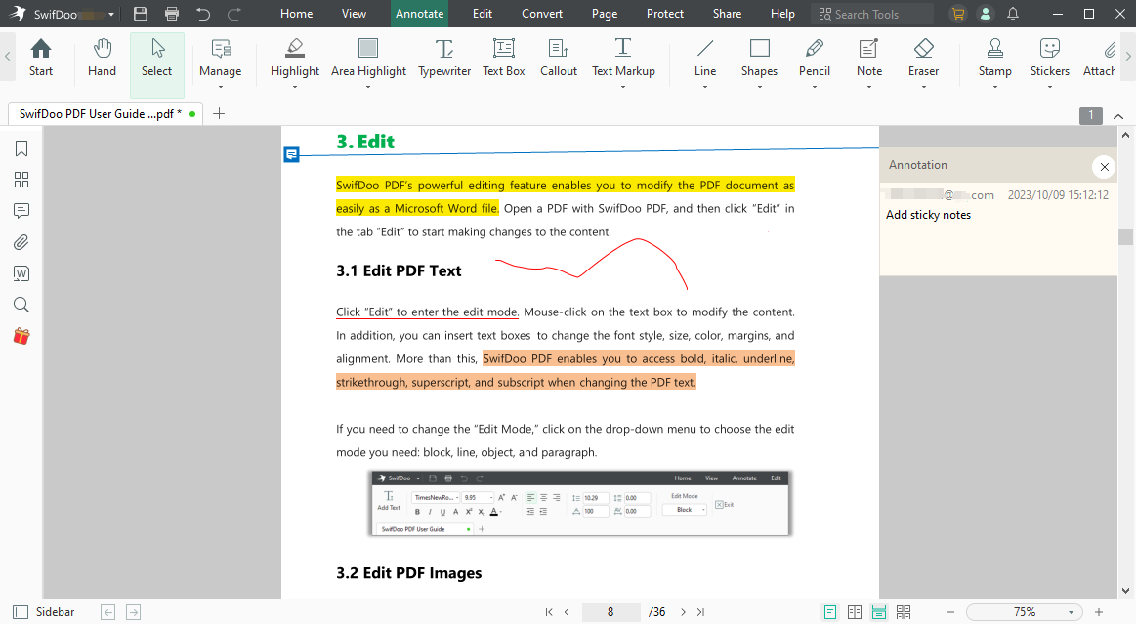Expand the Manage annotations dropdown

(x=220, y=87)
